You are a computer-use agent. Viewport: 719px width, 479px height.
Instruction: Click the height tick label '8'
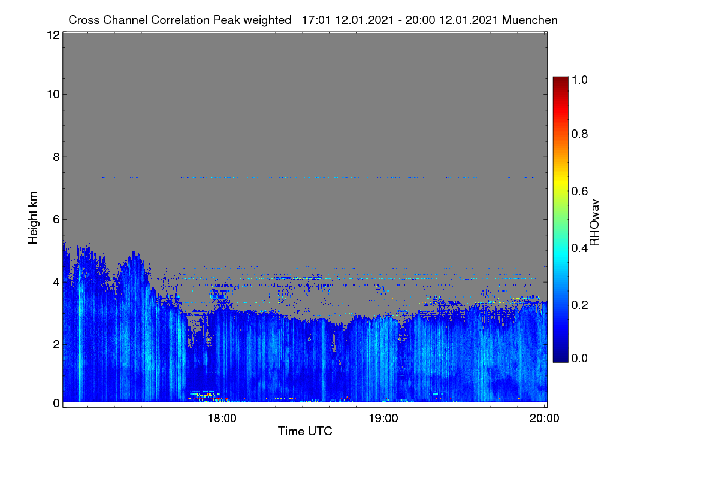tap(56, 157)
